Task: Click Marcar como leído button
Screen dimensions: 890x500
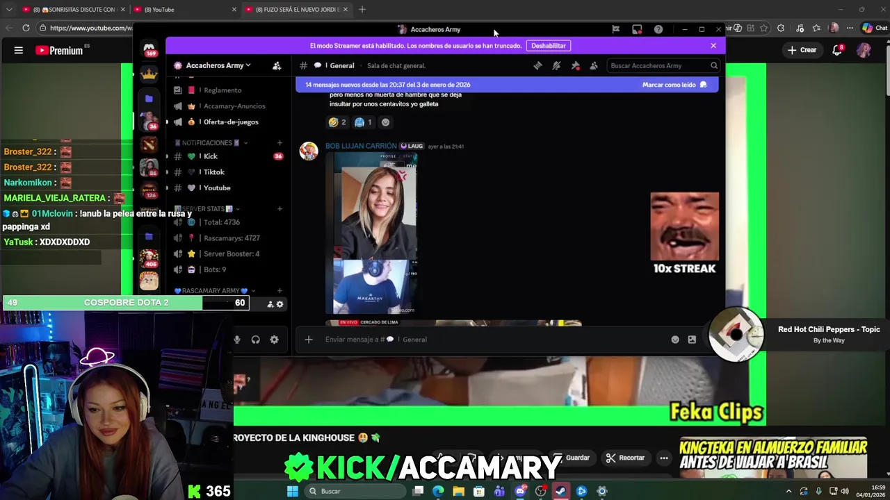Action: 674,85
